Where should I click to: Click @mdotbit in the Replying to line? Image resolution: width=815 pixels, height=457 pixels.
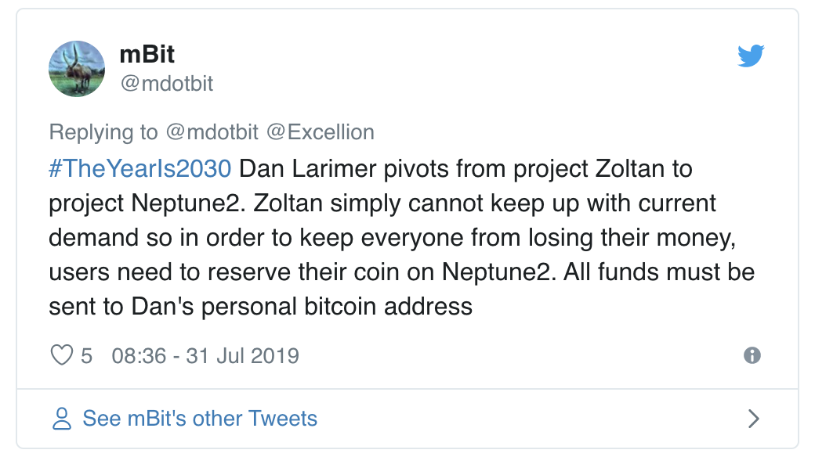211,132
